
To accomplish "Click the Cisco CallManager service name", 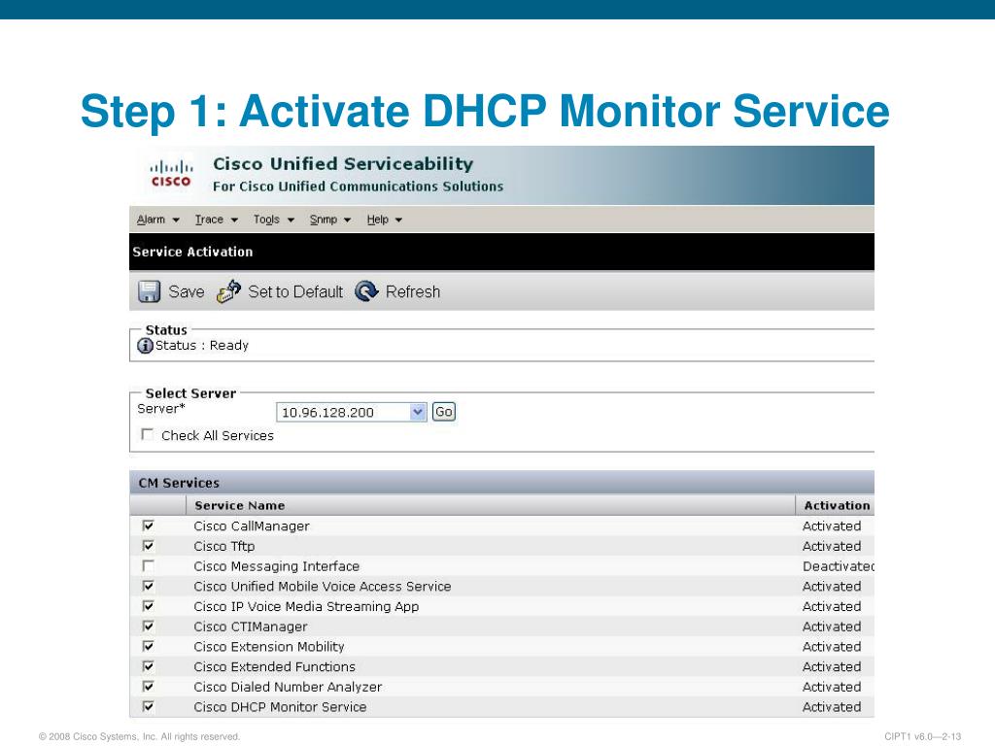I will pyautogui.click(x=252, y=526).
